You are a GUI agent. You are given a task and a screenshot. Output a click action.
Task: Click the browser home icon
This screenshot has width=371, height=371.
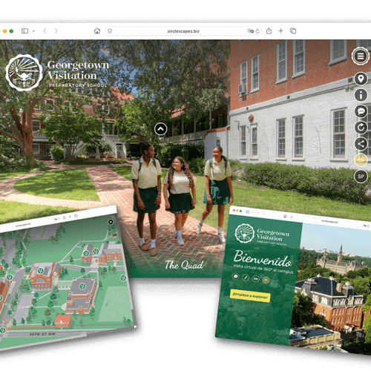point(97,31)
